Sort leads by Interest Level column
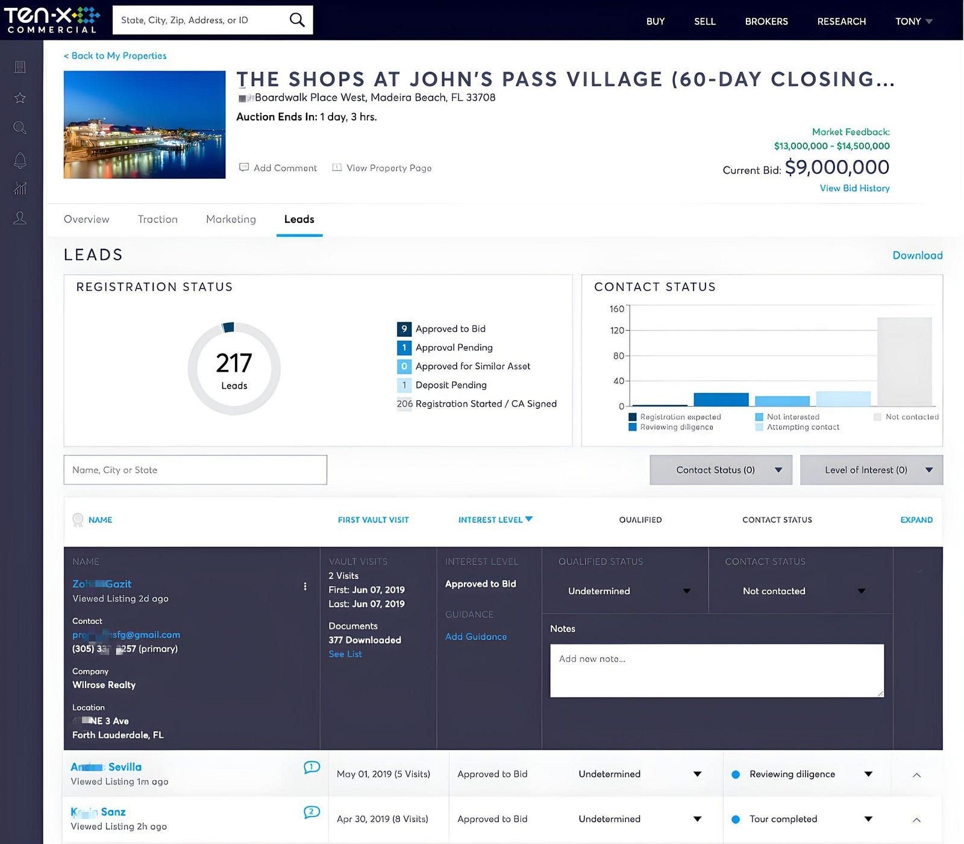 [495, 519]
